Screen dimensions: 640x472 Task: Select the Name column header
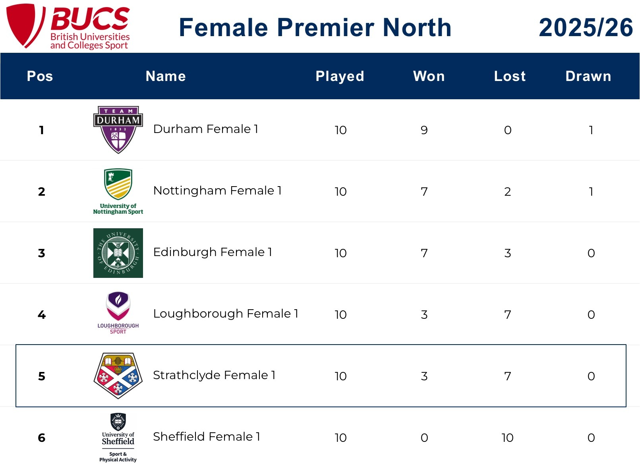click(166, 76)
